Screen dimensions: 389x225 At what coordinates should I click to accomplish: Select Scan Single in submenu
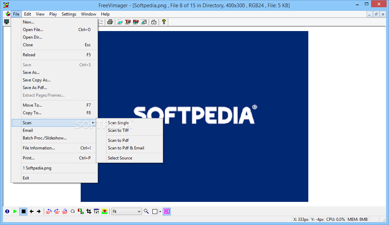[130, 123]
